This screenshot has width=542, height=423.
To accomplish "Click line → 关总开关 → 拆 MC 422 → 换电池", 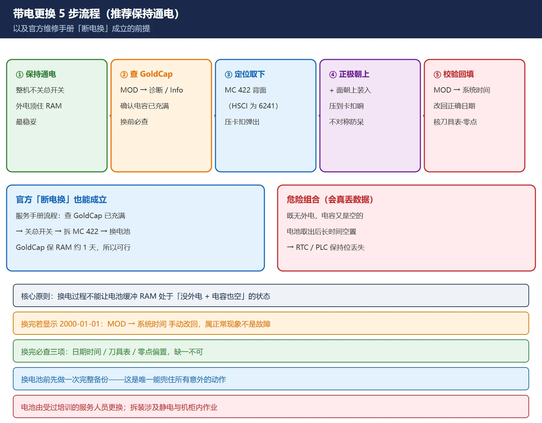I will click(73, 231).
